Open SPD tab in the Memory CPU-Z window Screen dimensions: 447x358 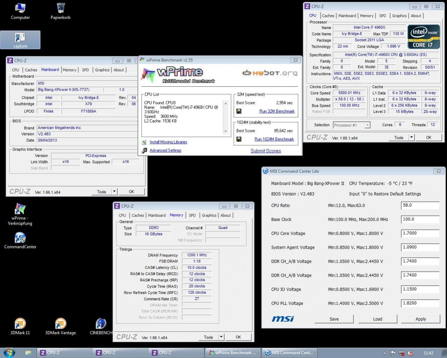[192, 216]
